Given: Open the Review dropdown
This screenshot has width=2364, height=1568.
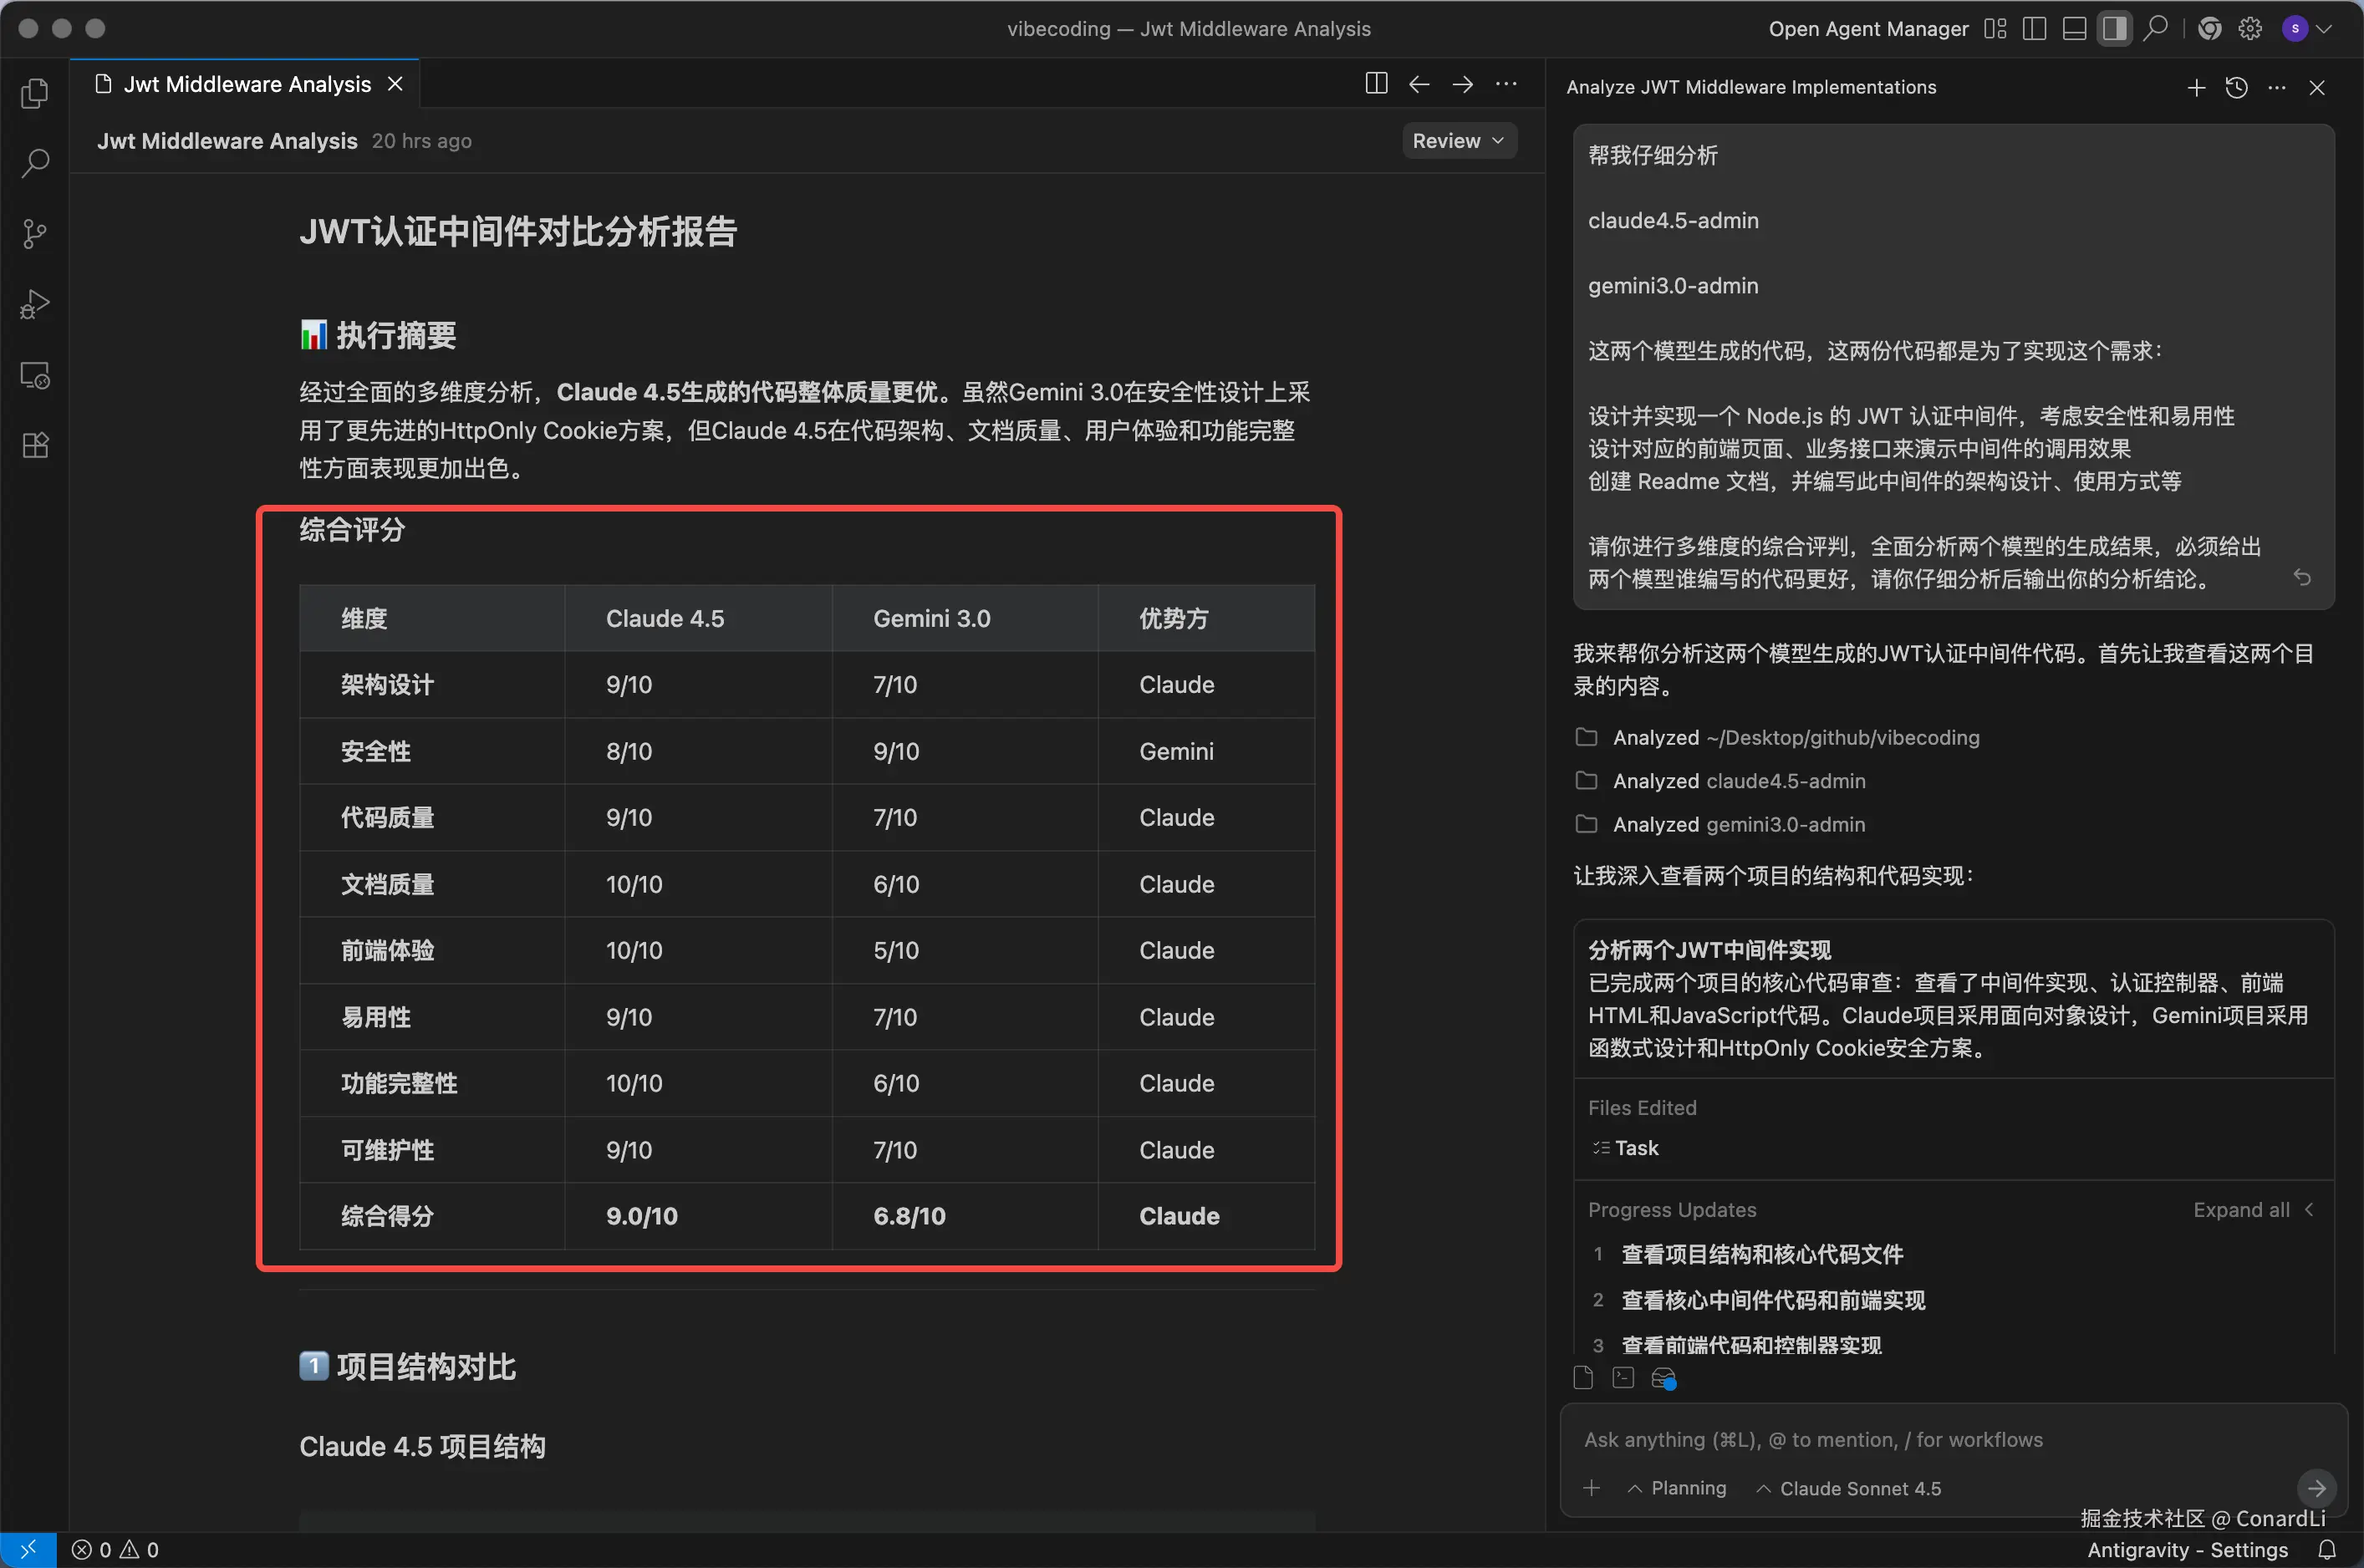Looking at the screenshot, I should 1458,141.
